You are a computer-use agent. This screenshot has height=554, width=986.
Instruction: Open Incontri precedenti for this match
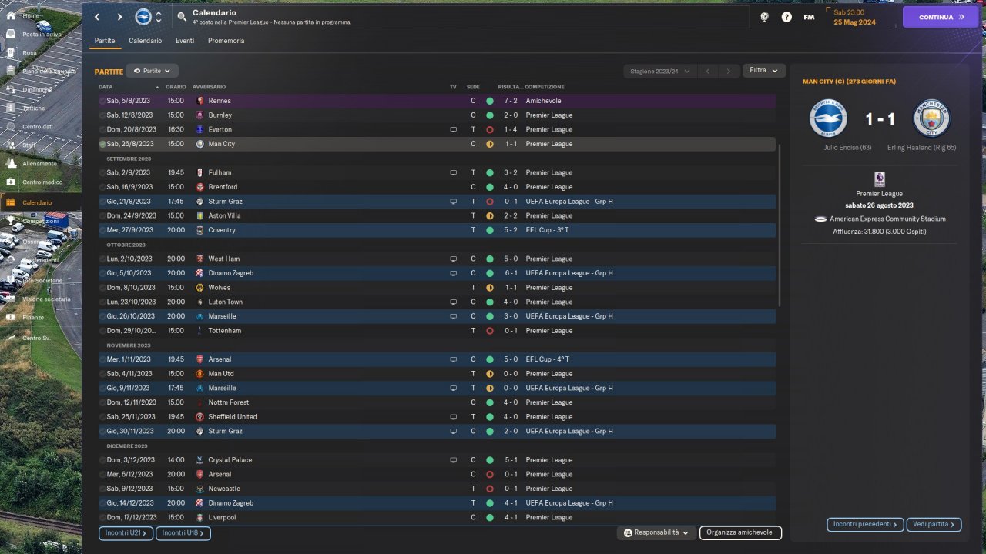click(x=866, y=525)
